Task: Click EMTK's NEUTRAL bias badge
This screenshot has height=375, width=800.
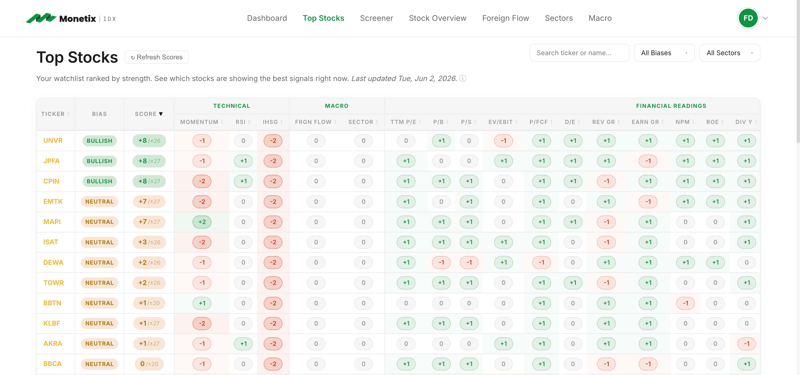Action: [x=99, y=202]
